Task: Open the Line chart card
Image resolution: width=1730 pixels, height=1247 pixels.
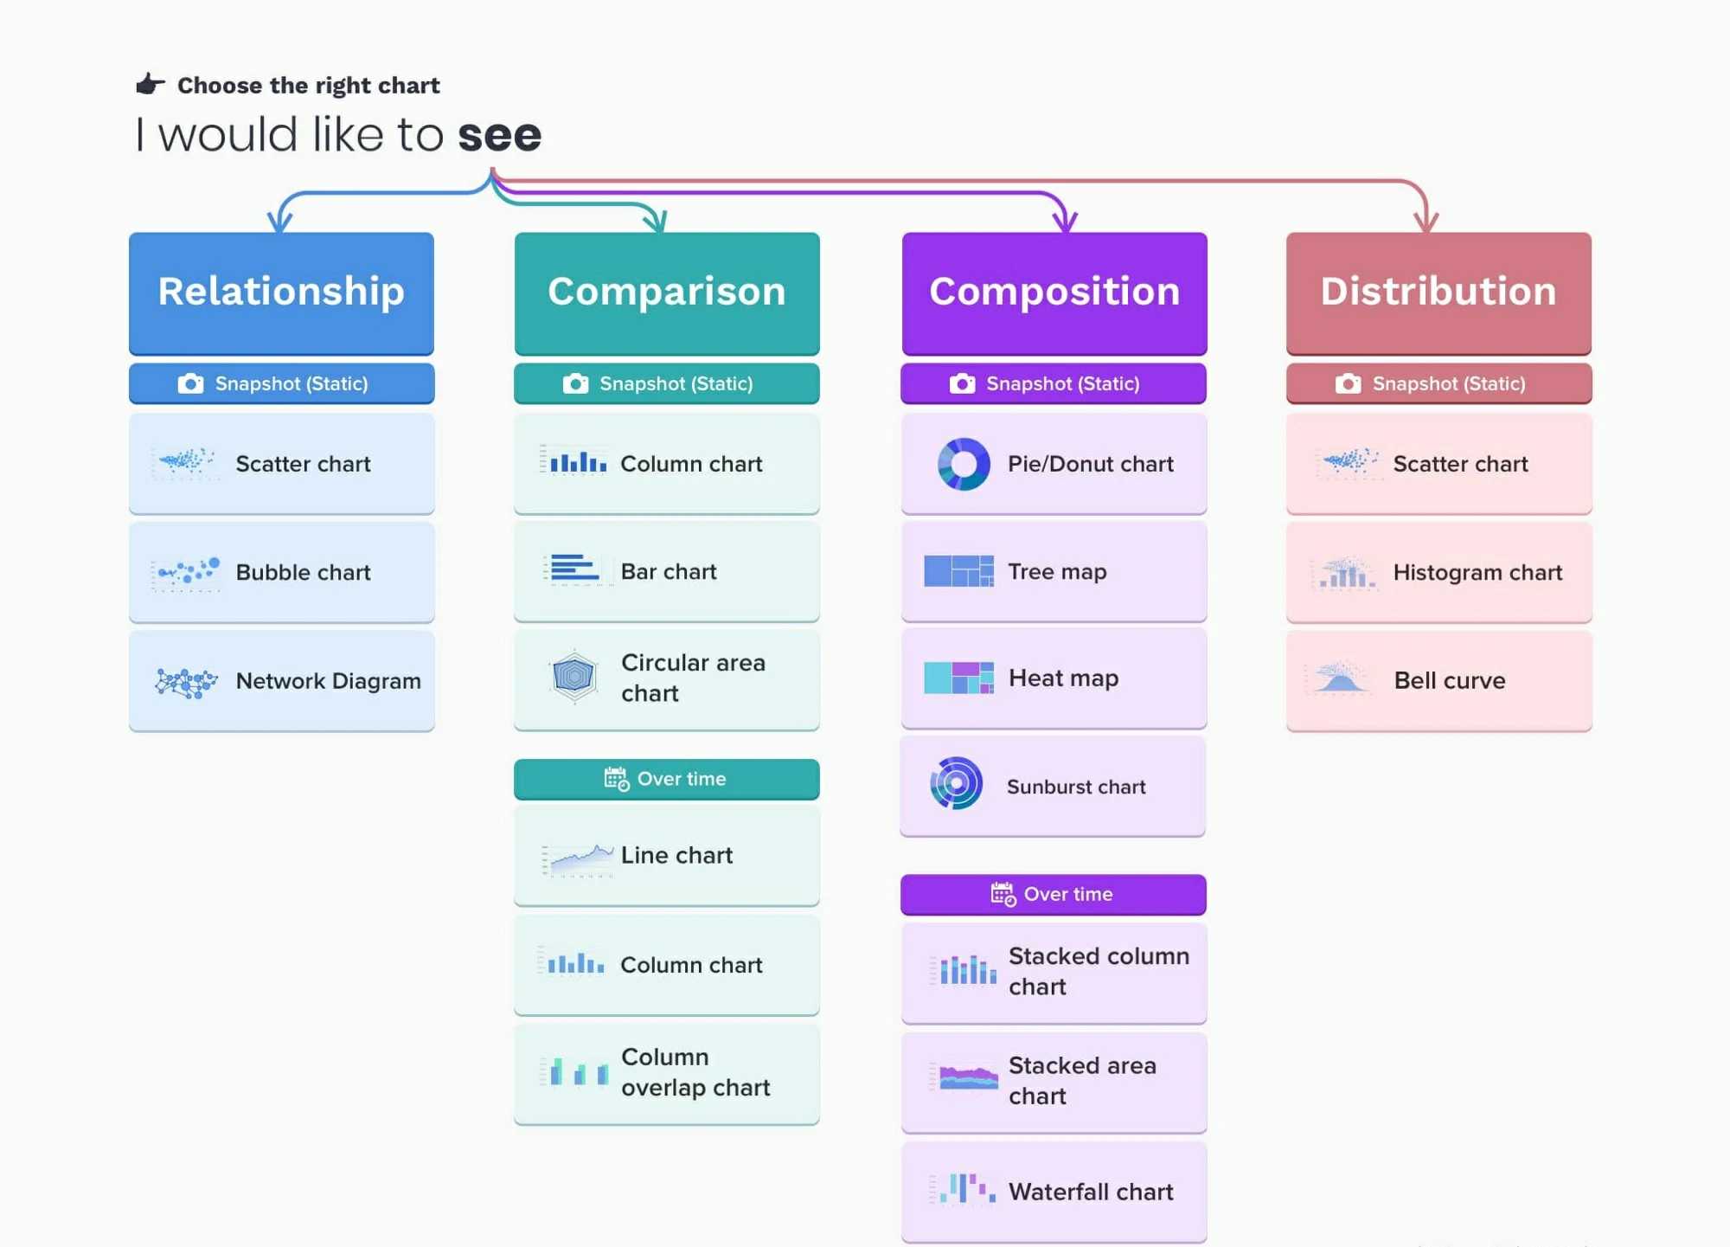Action: pos(666,856)
